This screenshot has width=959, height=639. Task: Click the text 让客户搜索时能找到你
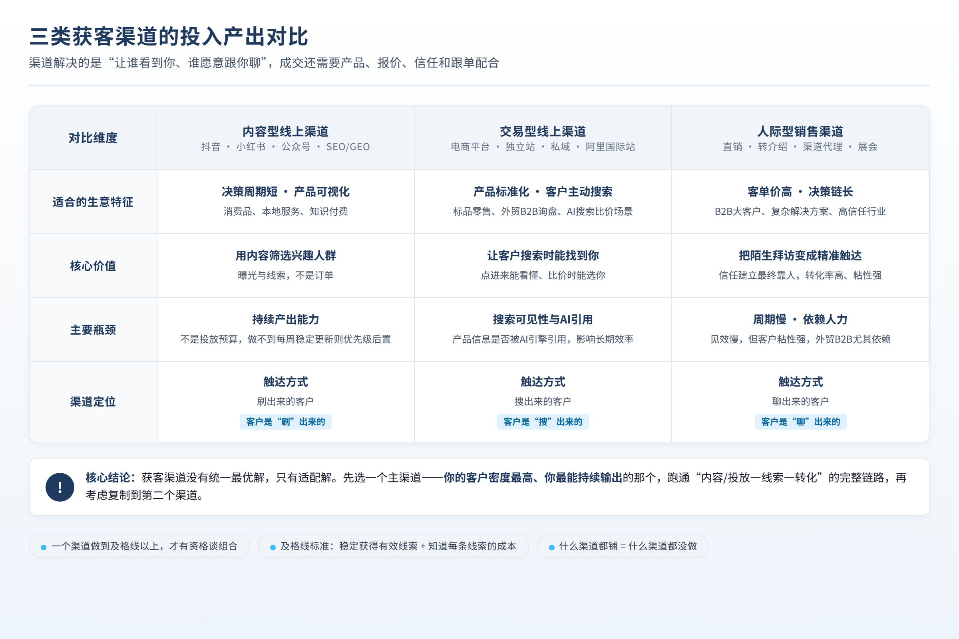pos(543,256)
